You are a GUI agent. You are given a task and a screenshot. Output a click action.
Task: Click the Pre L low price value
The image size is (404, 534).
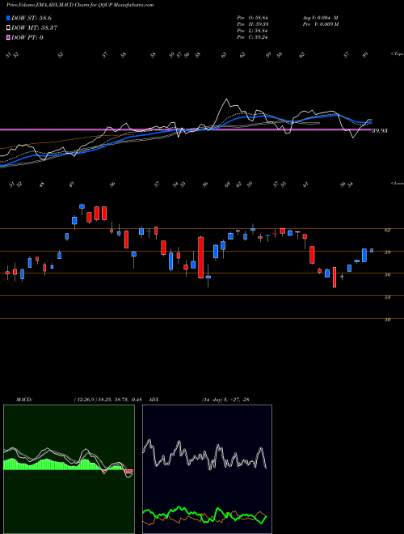(252, 31)
